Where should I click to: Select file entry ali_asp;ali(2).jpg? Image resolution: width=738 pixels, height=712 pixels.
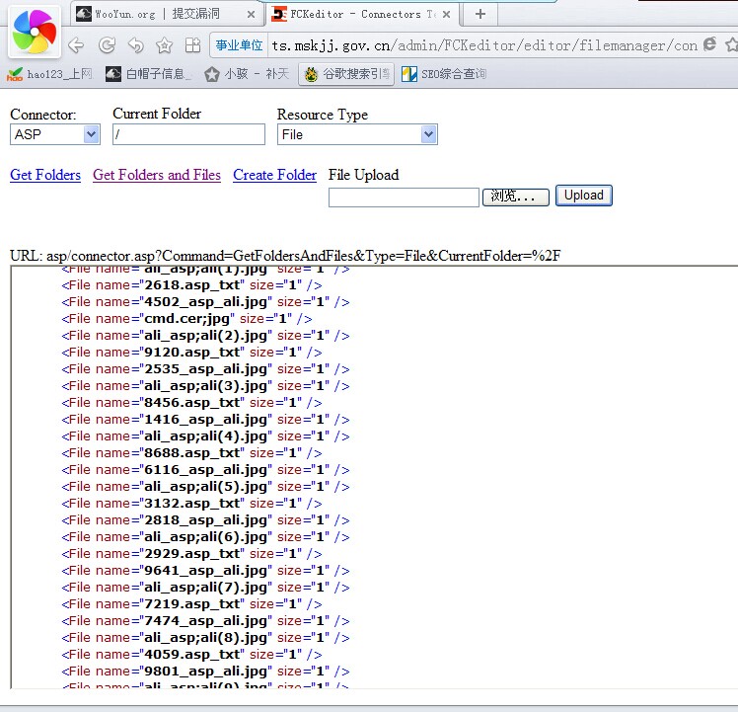(x=205, y=336)
